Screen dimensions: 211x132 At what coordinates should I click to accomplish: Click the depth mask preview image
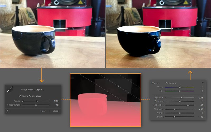tap(105, 100)
